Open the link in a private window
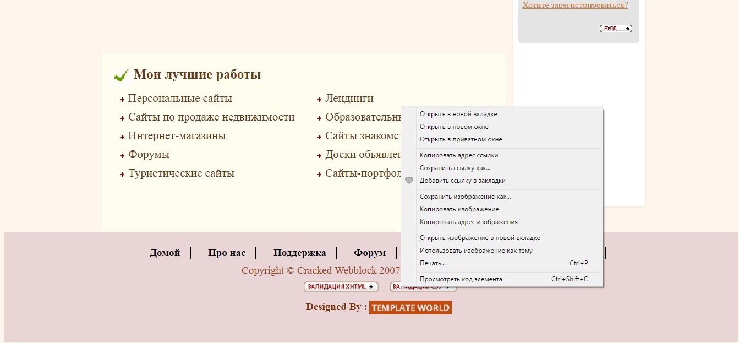This screenshot has height=343, width=739. pyautogui.click(x=461, y=139)
